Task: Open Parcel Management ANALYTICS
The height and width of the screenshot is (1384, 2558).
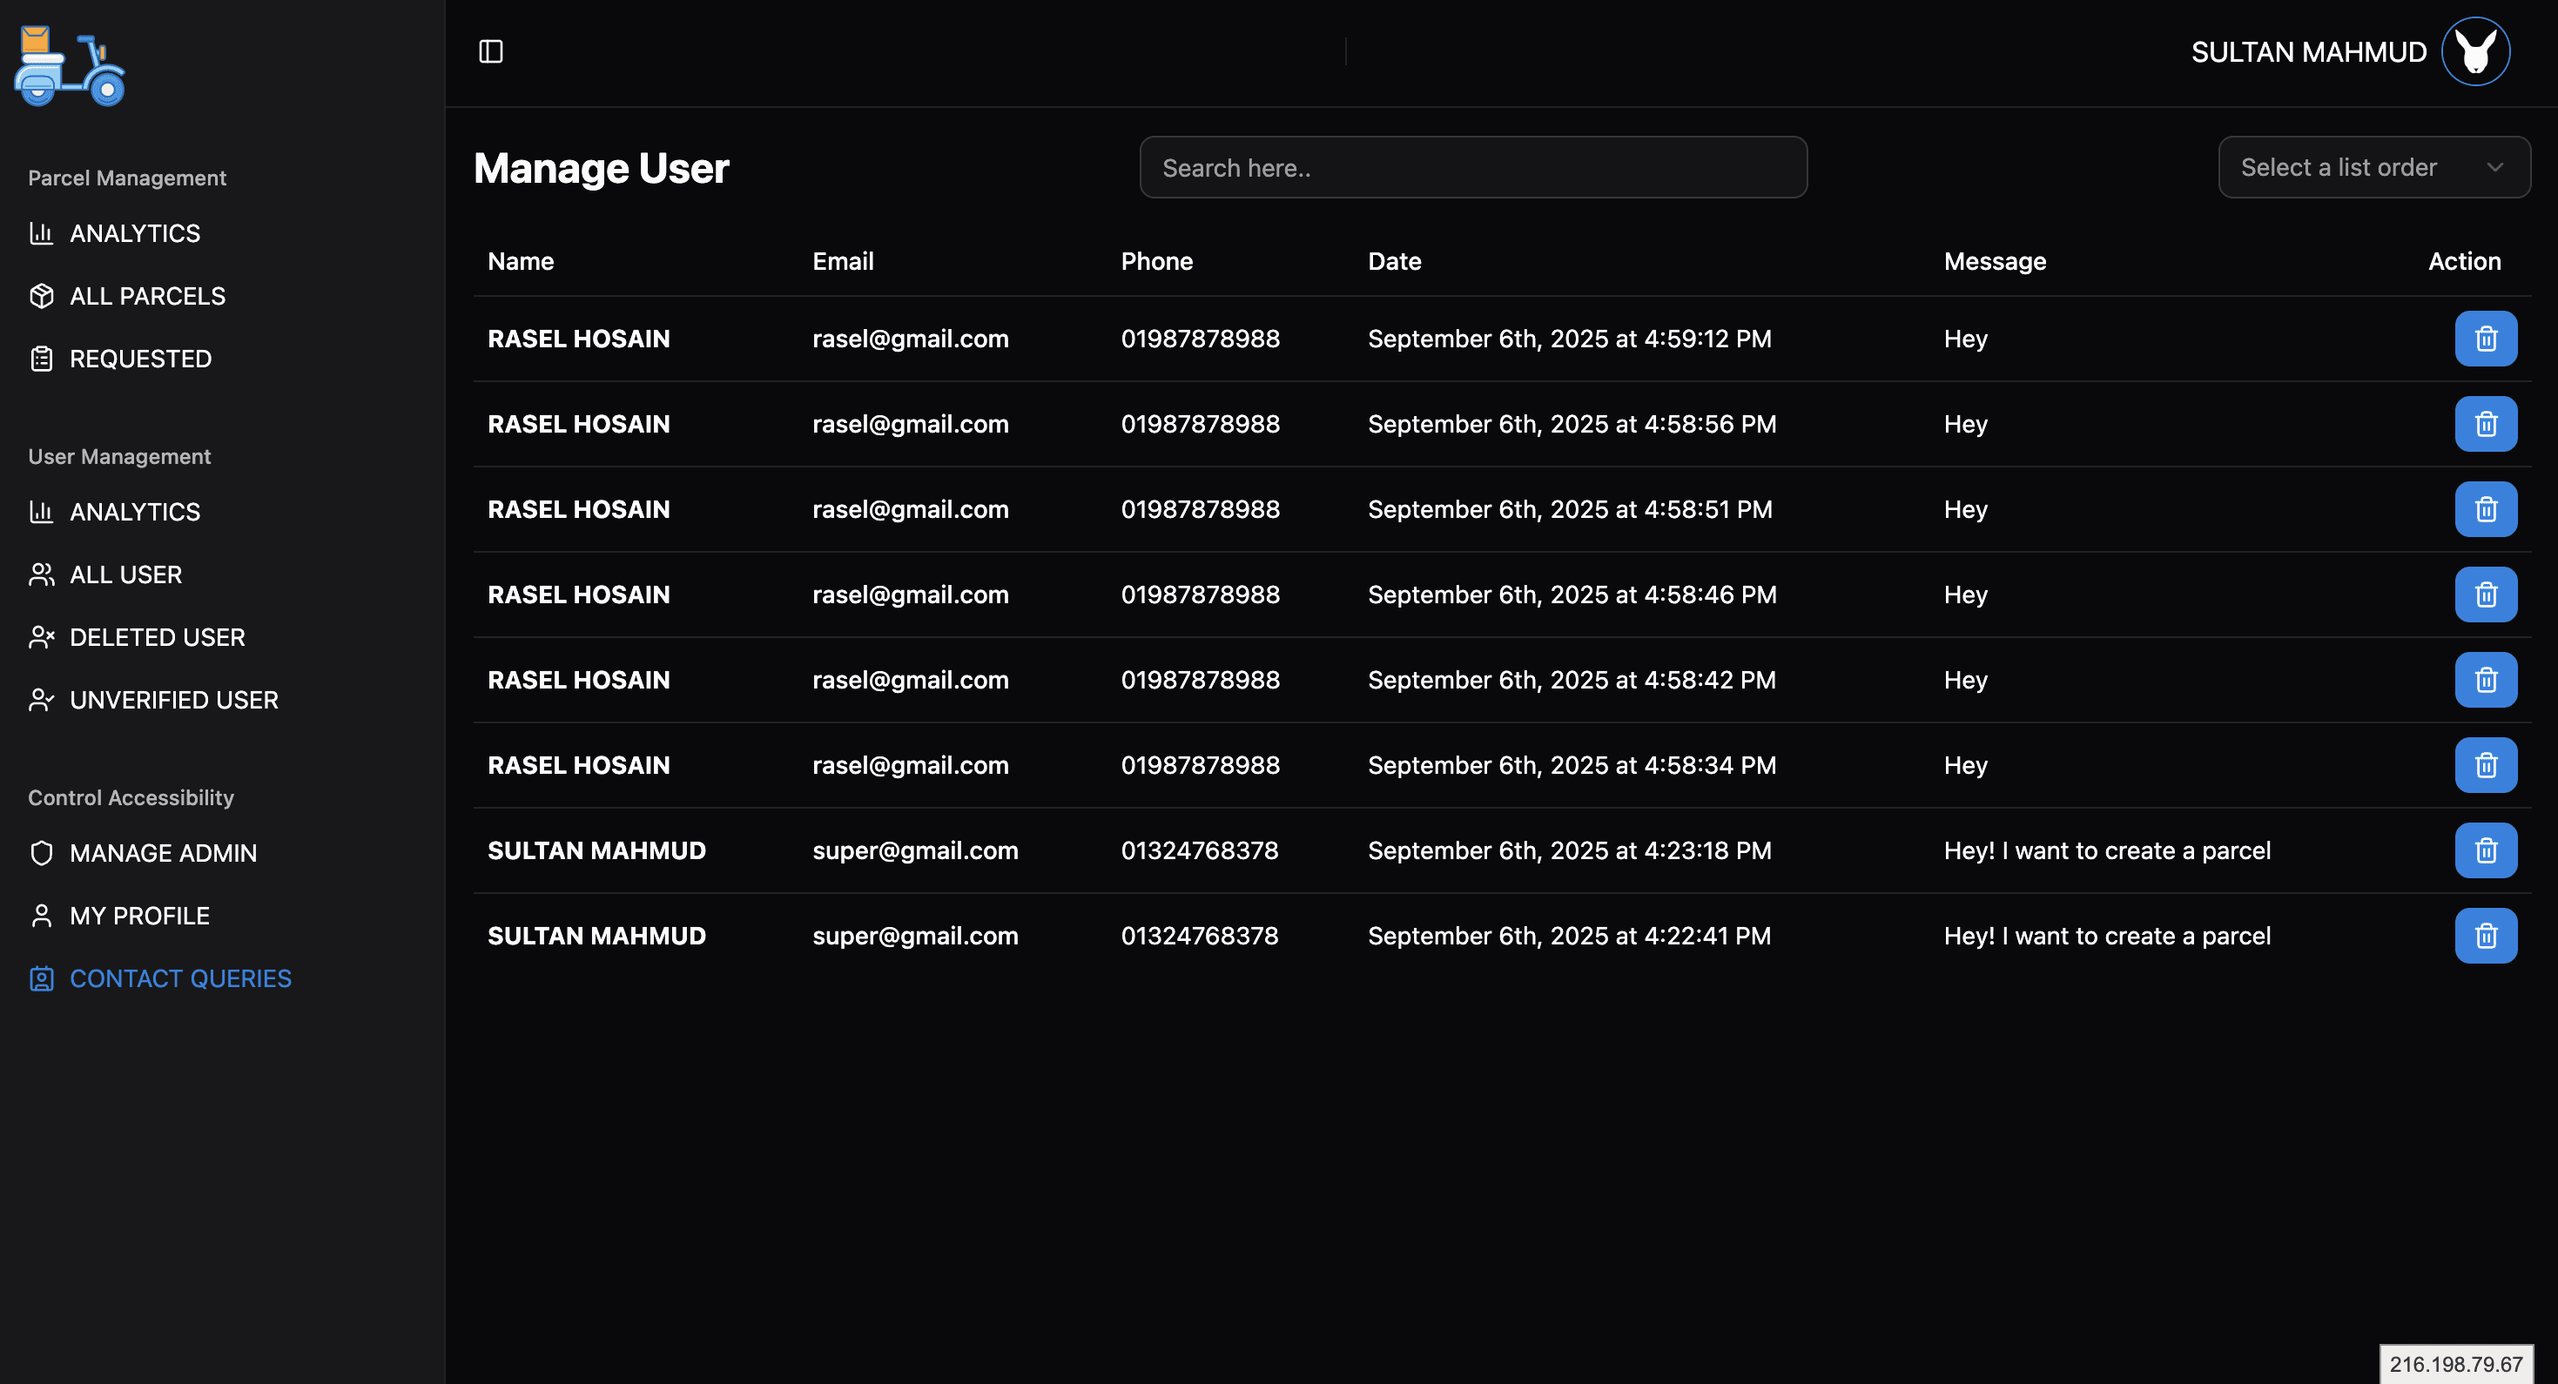Action: click(134, 233)
